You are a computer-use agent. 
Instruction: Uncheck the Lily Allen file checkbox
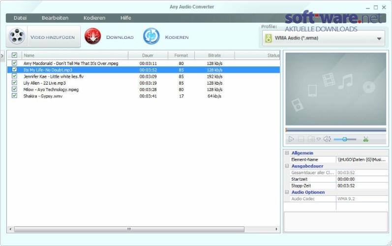[14, 83]
